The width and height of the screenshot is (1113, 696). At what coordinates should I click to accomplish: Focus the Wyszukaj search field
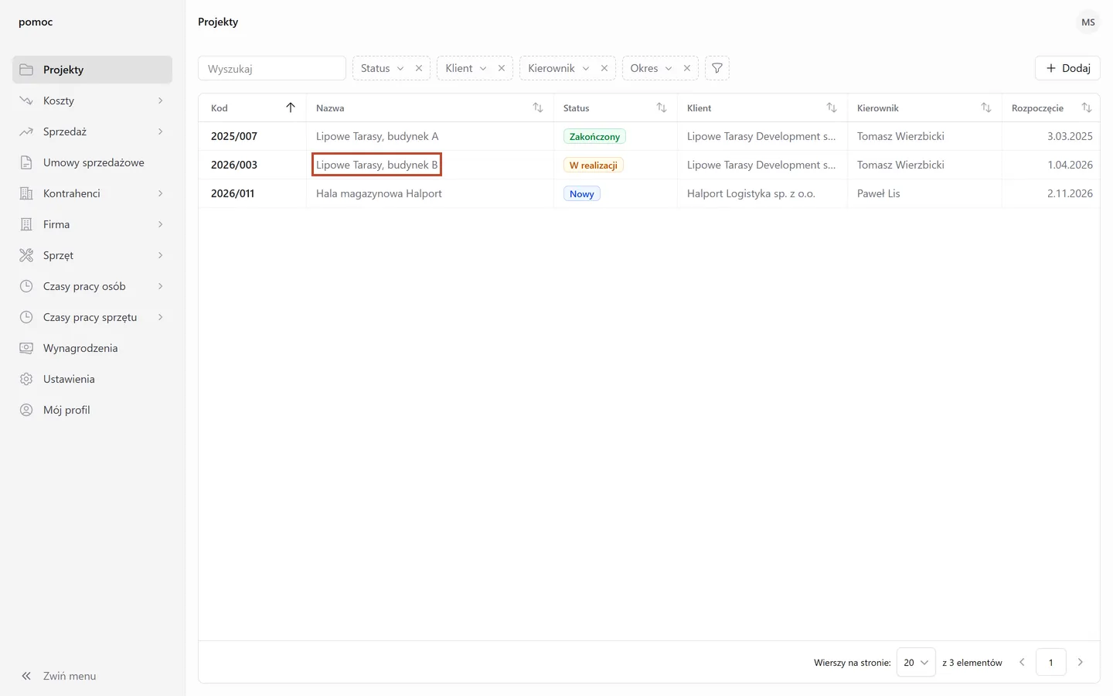point(272,68)
